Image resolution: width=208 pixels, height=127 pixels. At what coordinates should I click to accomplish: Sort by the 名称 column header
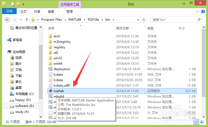click(x=51, y=28)
